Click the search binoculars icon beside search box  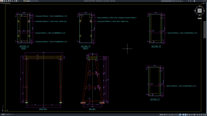(177, 1)
